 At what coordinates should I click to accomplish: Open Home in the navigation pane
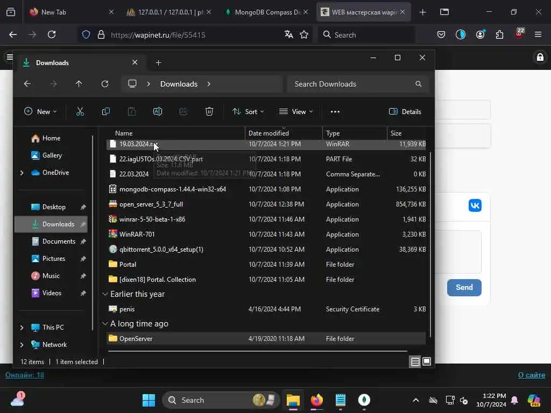[51, 138]
